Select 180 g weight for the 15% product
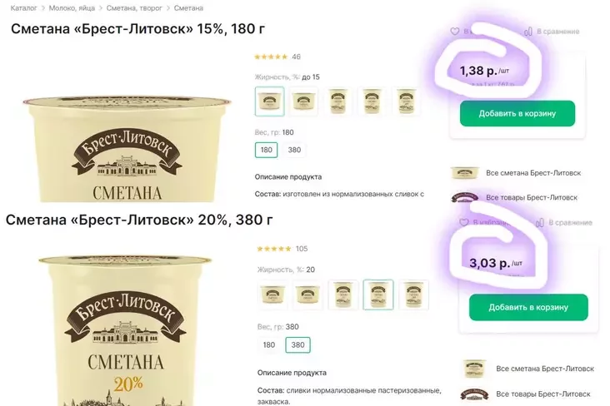 (267, 151)
